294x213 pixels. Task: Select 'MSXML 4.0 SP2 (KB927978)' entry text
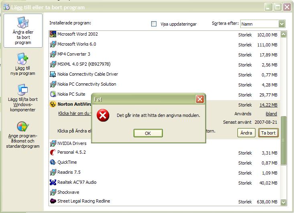[x=84, y=64]
